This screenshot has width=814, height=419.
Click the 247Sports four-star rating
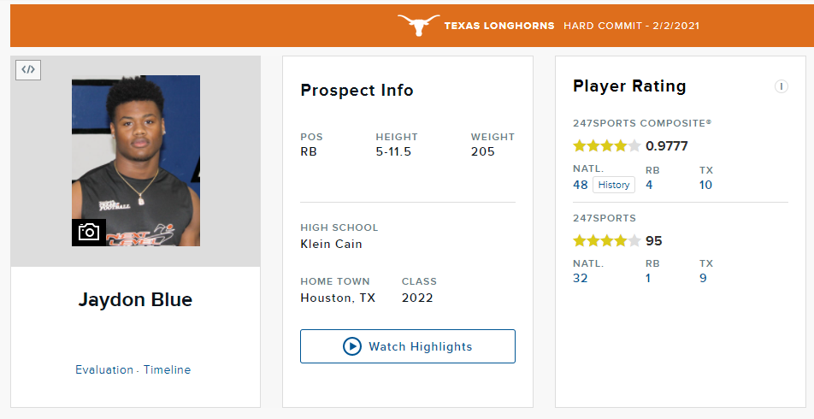click(606, 241)
